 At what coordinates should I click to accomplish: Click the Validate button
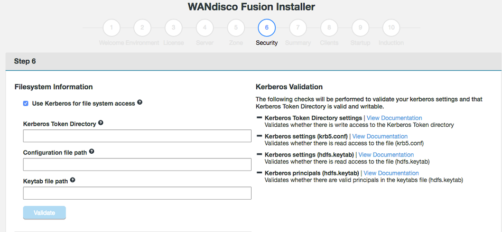click(44, 213)
